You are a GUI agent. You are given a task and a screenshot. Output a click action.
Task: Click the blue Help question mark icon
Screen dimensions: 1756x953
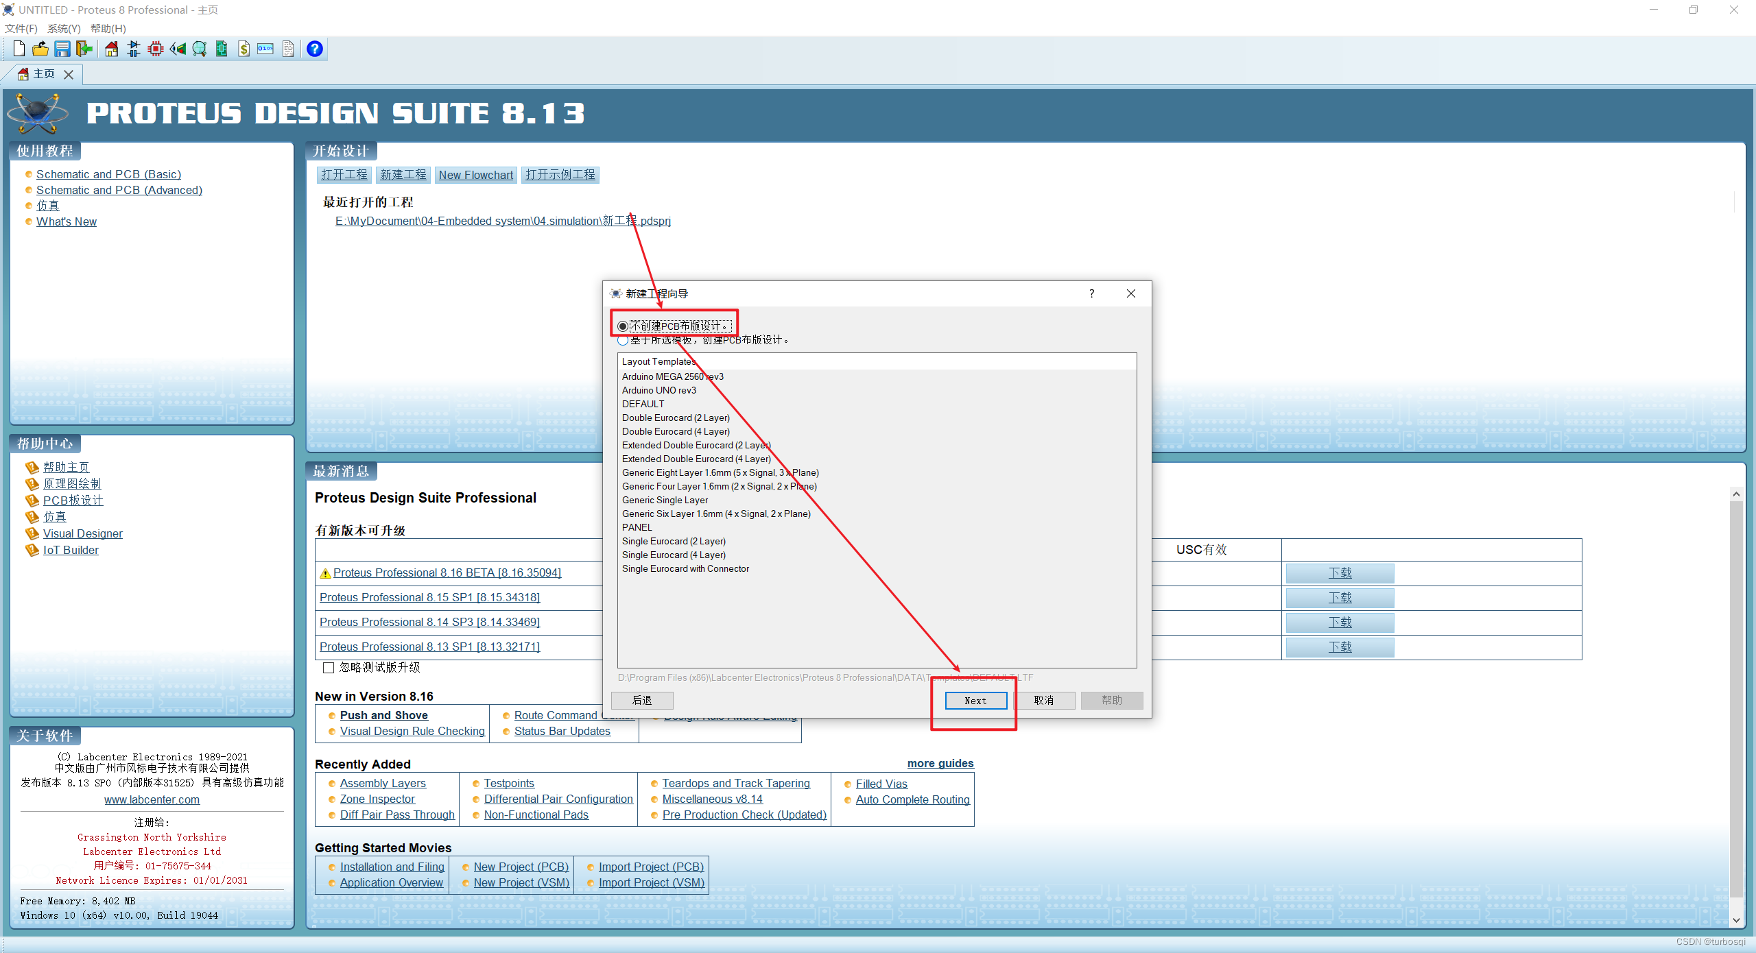[x=315, y=49]
